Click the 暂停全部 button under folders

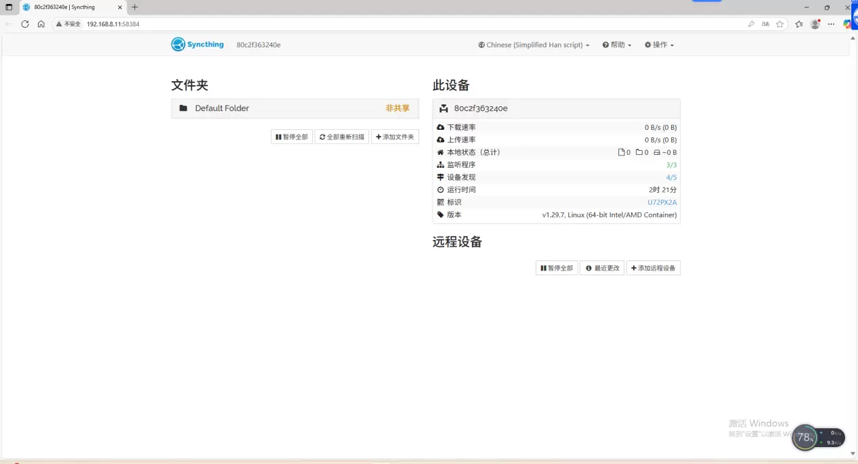292,137
